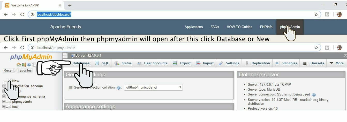
Task: Click Apache Friends in the XAMPP header
Action: [x=66, y=27]
